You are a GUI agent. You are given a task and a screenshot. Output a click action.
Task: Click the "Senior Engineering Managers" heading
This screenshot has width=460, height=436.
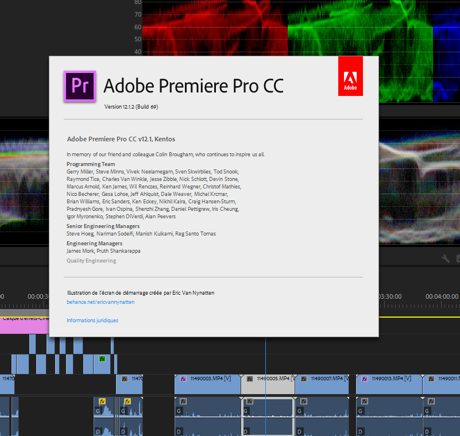pyautogui.click(x=103, y=226)
